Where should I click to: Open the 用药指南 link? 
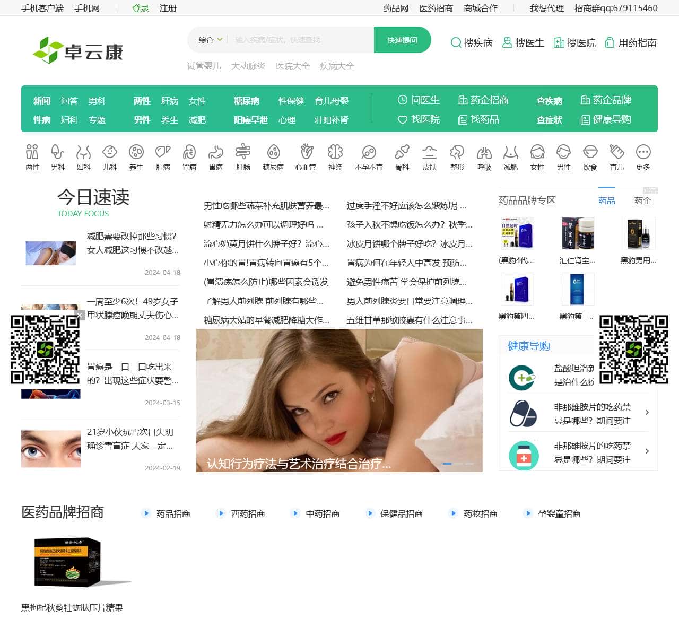(631, 42)
